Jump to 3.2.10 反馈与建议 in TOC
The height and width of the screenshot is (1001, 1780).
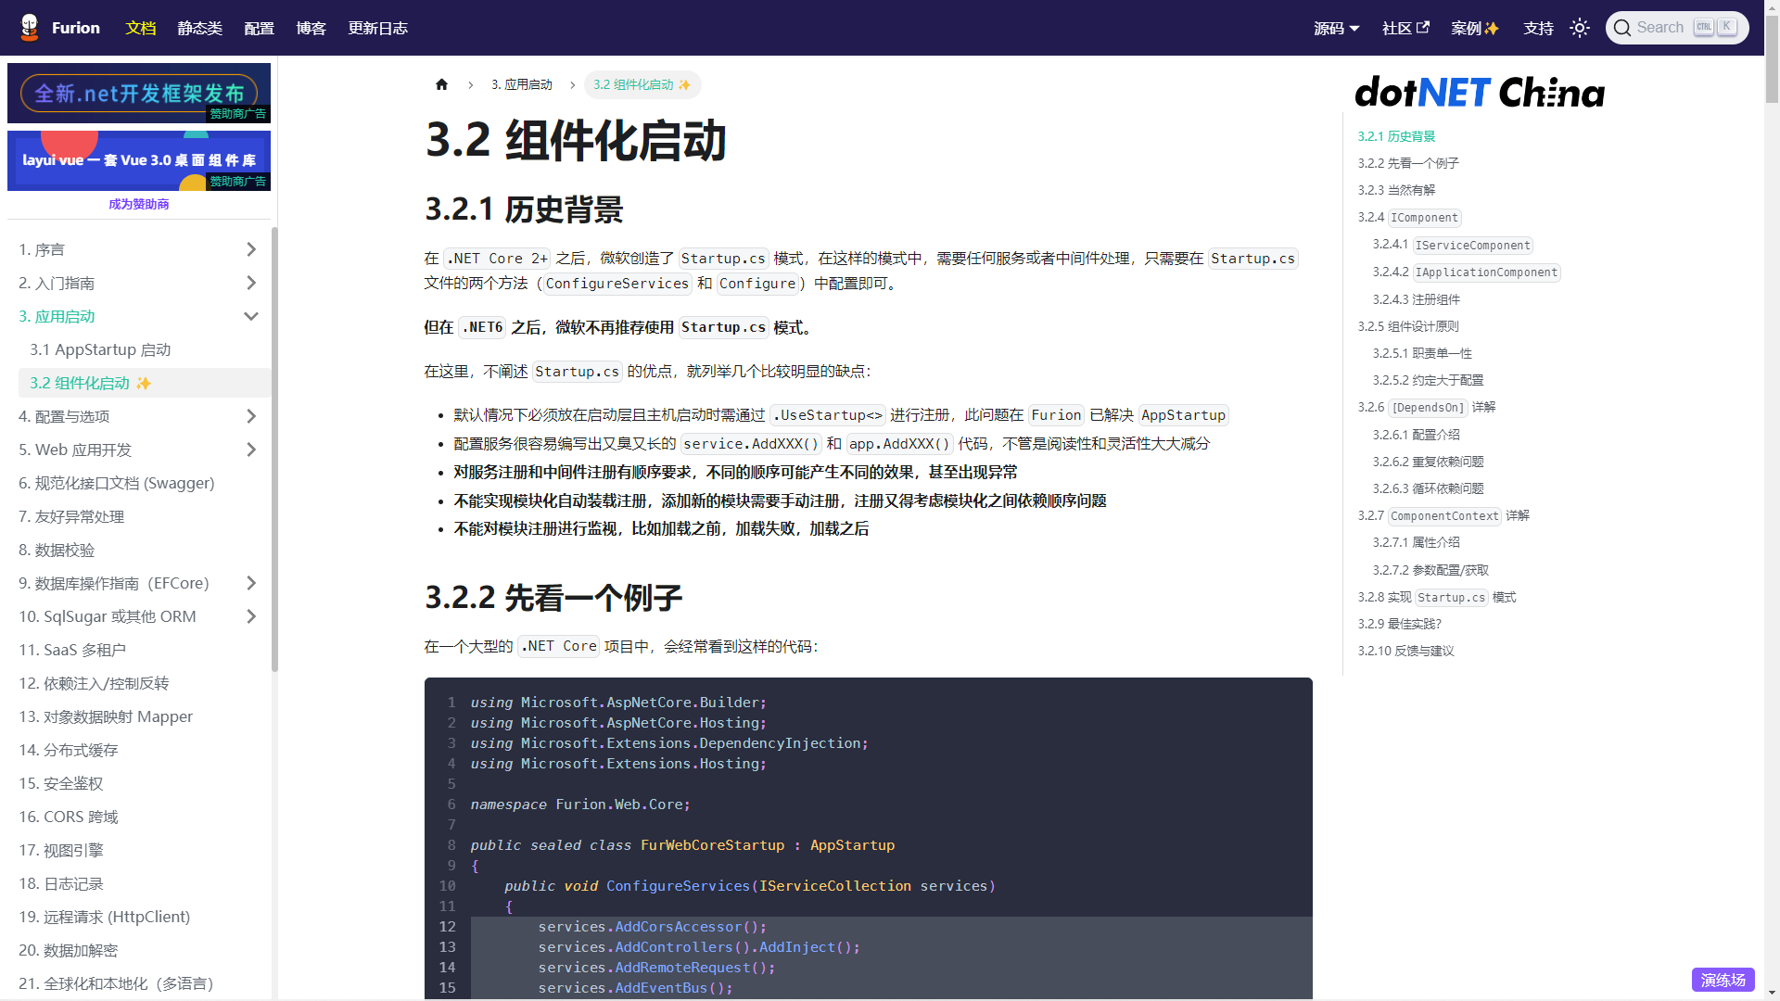tap(1406, 651)
